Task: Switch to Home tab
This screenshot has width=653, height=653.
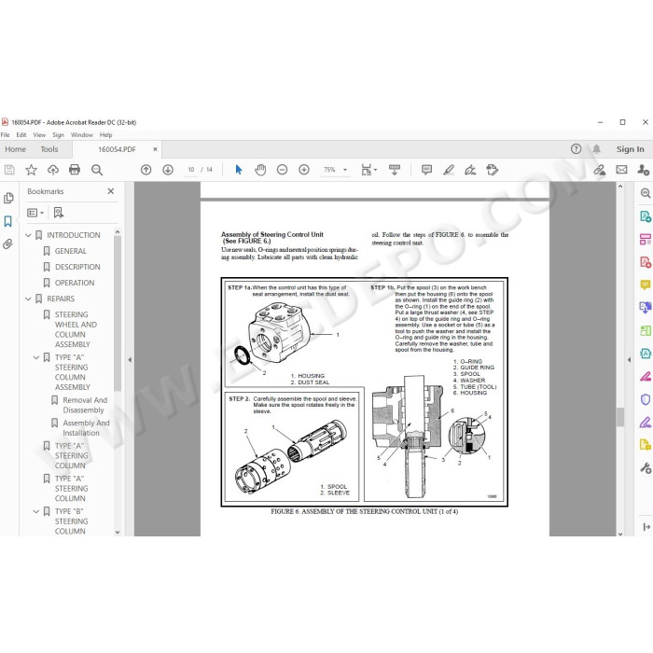Action: click(x=16, y=149)
